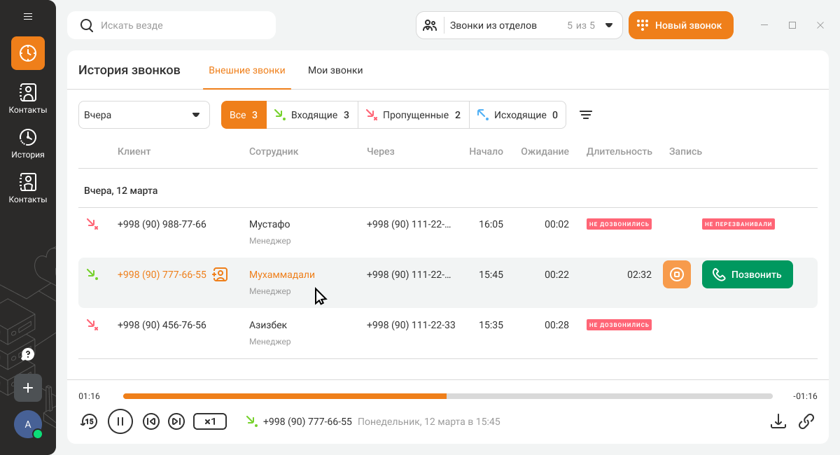Open the filter settings icon
Image resolution: width=840 pixels, height=455 pixels.
point(586,115)
